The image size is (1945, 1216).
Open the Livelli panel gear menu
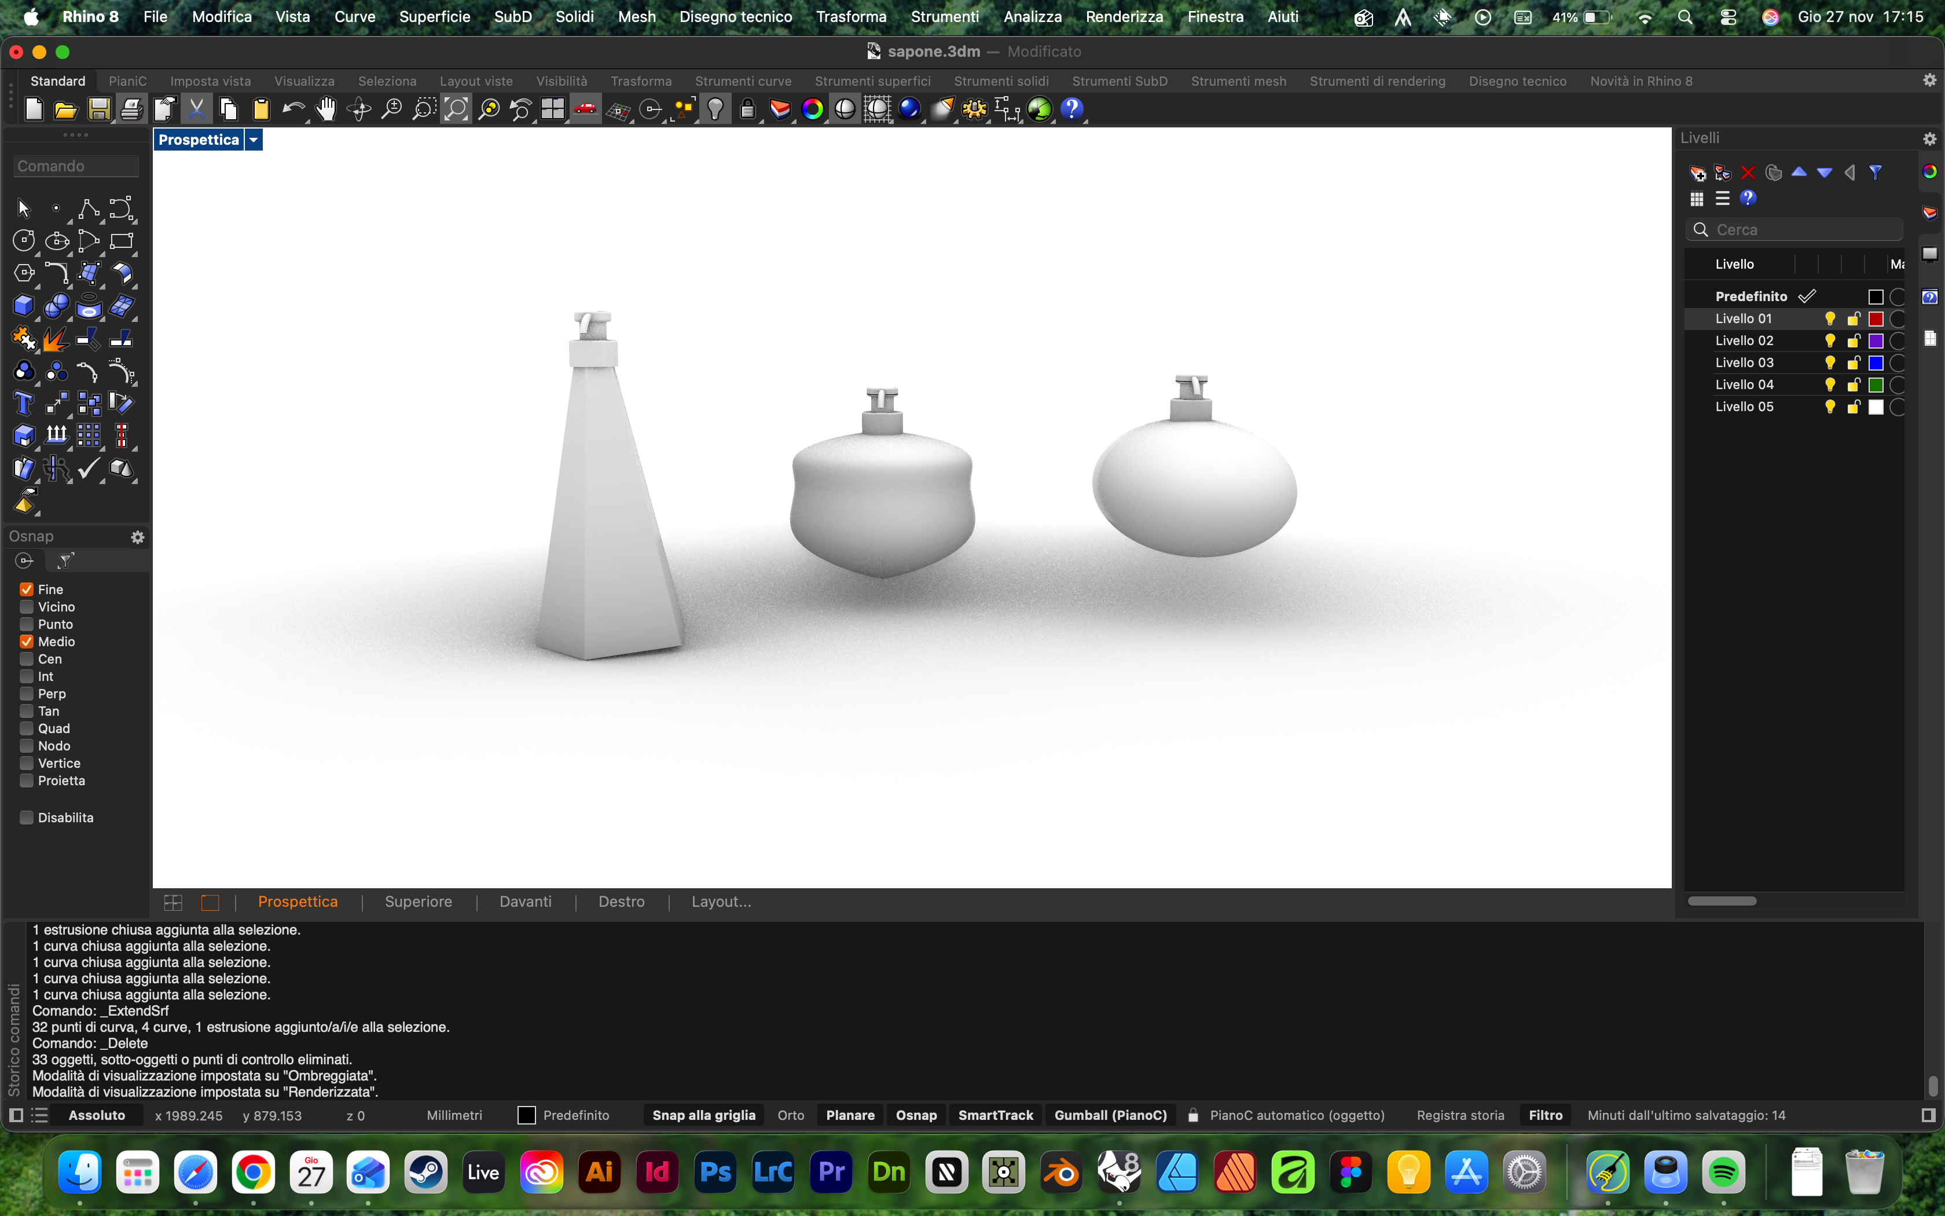pos(1929,139)
